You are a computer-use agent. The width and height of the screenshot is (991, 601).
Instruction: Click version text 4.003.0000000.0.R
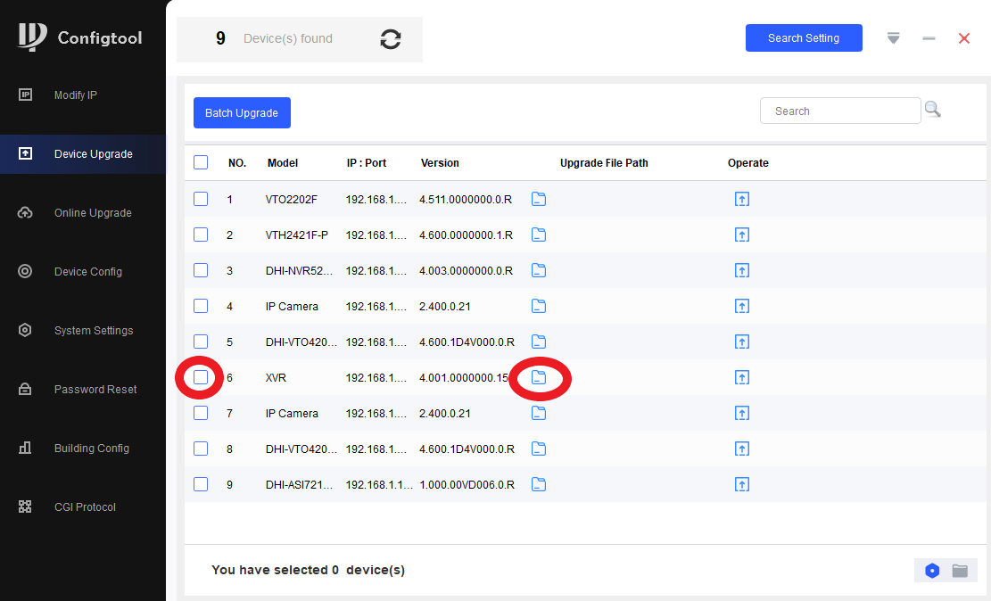tap(466, 270)
